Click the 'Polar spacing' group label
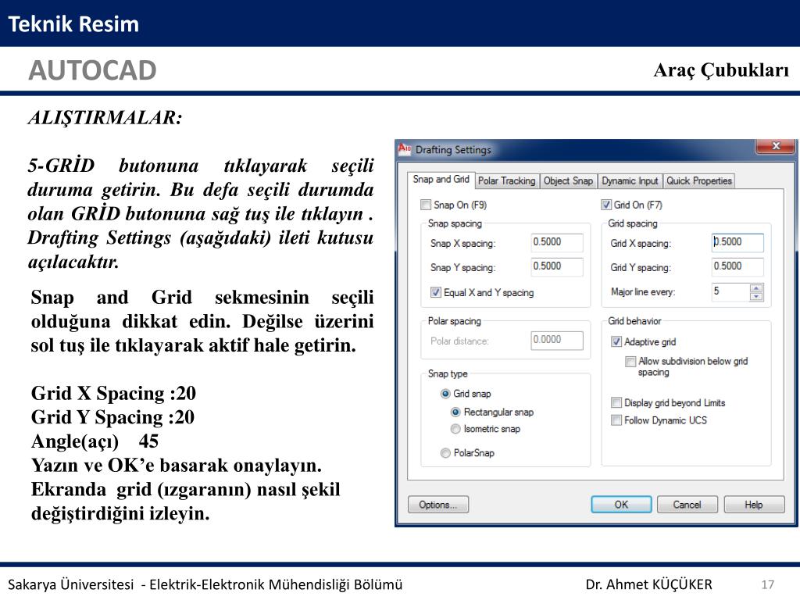This screenshot has height=600, width=800. [454, 321]
